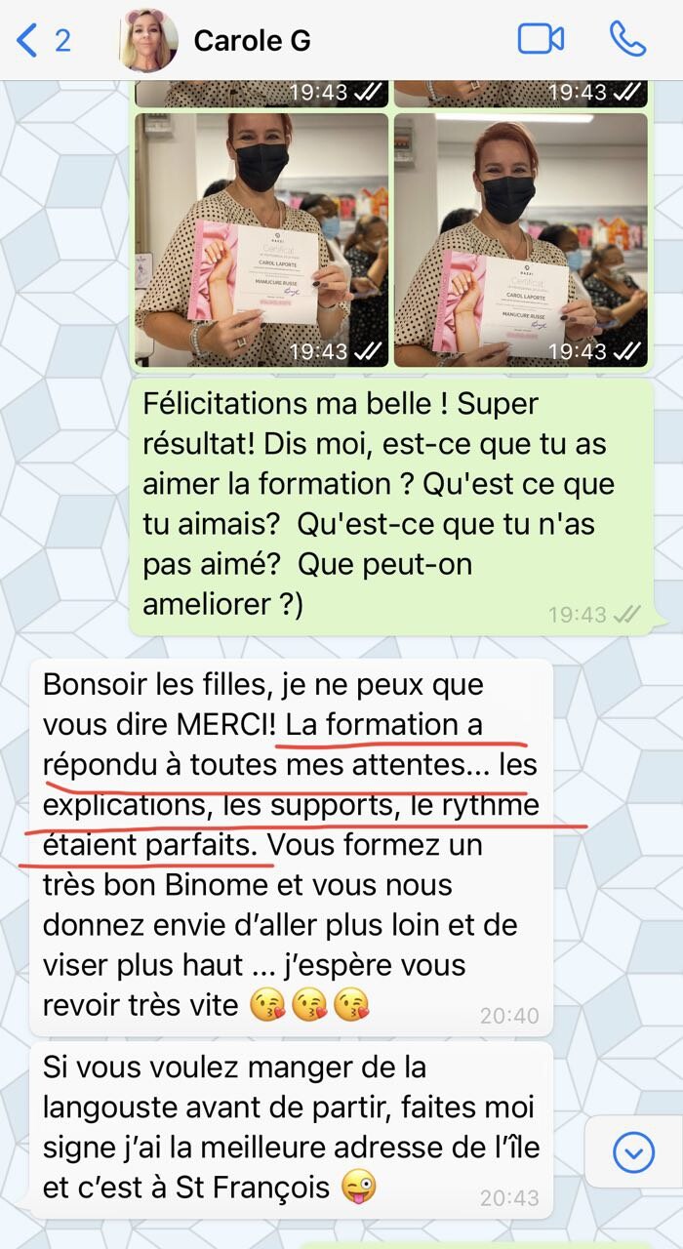Tap the underlined "étaient parfaits" text
The width and height of the screenshot is (683, 1249).
[x=153, y=847]
